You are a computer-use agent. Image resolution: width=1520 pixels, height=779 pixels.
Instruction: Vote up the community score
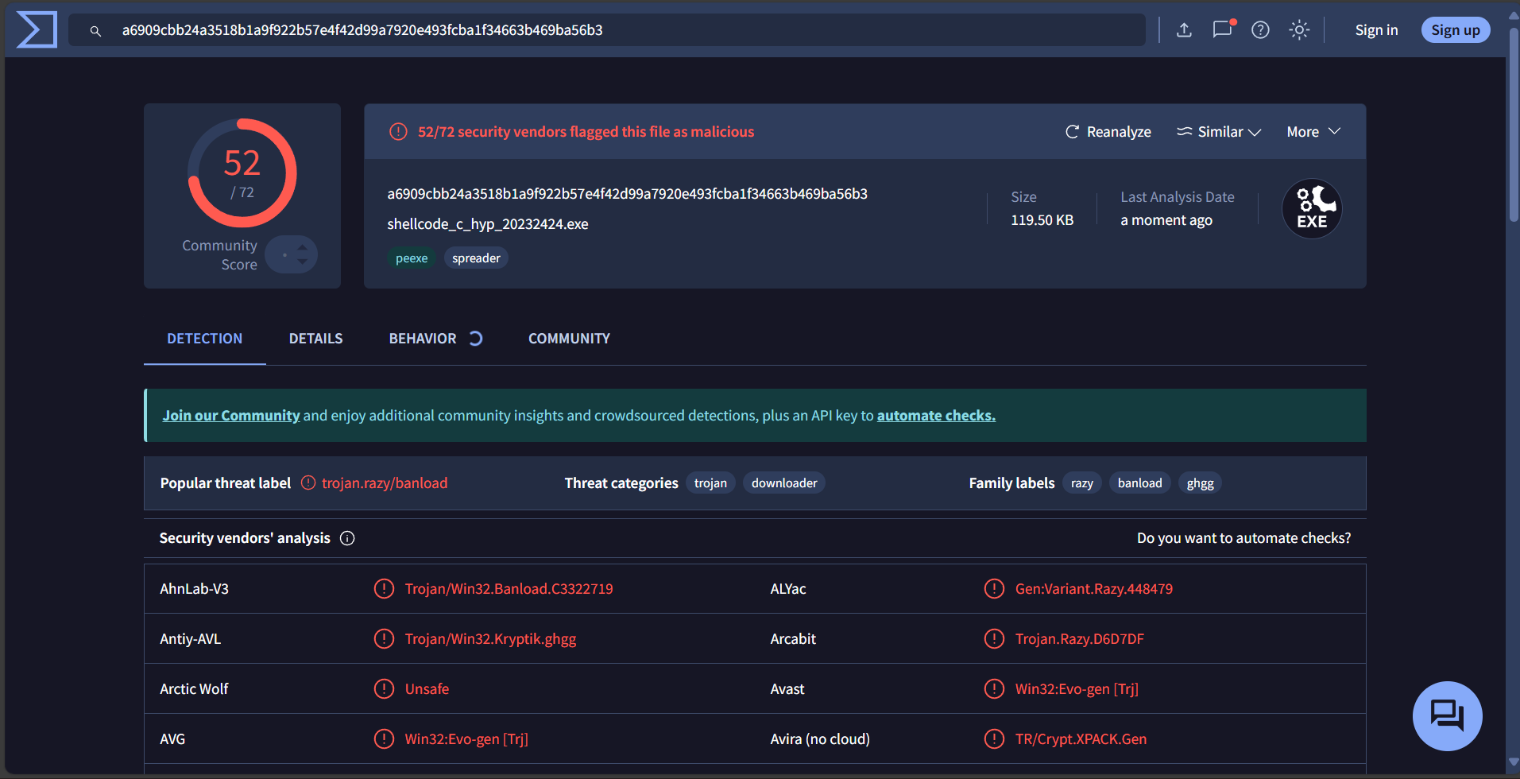pyautogui.click(x=302, y=248)
